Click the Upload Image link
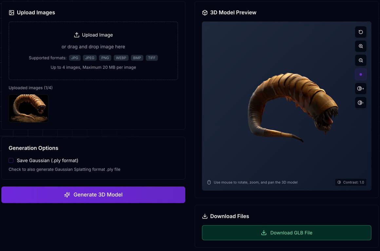 [97, 35]
